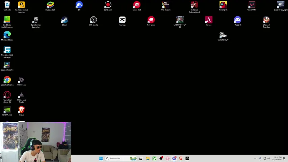288x162 pixels.
Task: Click Microsoft Edge desktop icon
Action: (x=7, y=36)
